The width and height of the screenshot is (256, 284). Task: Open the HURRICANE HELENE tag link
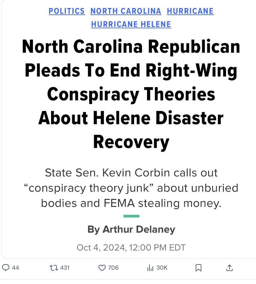click(131, 24)
